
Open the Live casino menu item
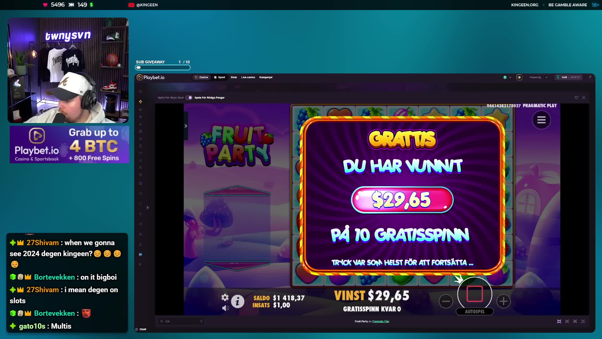pos(248,77)
